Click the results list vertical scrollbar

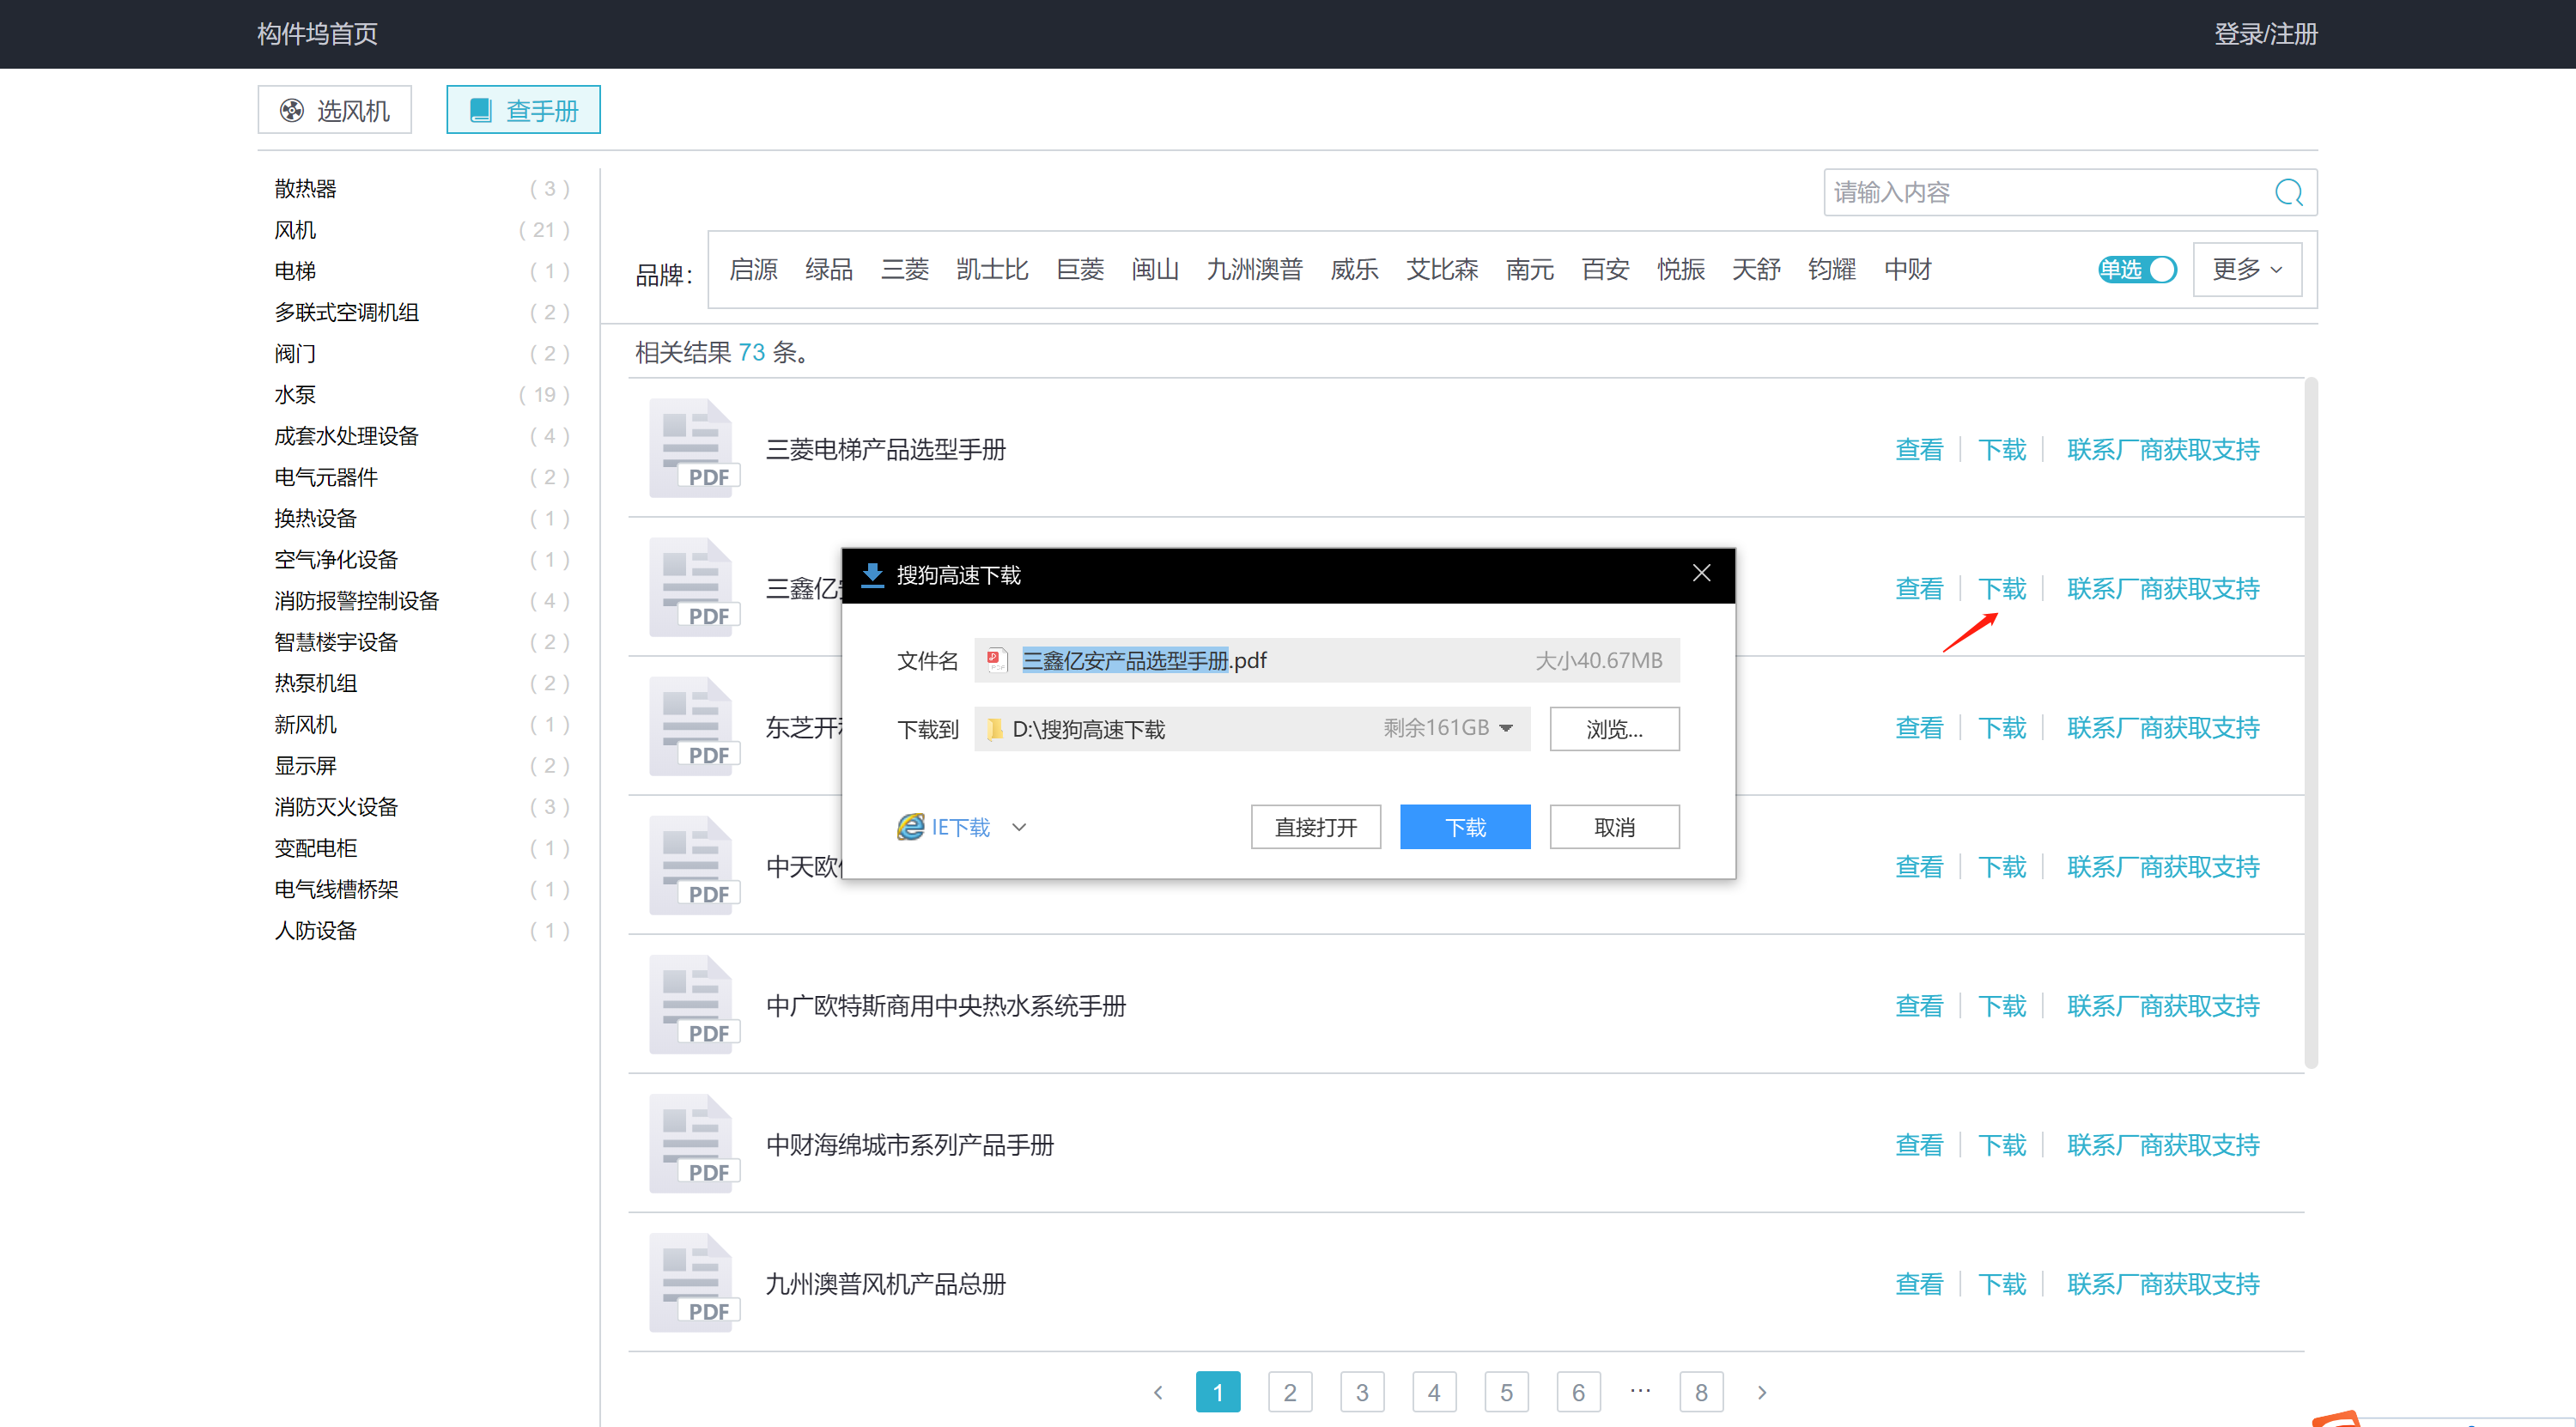[2310, 722]
